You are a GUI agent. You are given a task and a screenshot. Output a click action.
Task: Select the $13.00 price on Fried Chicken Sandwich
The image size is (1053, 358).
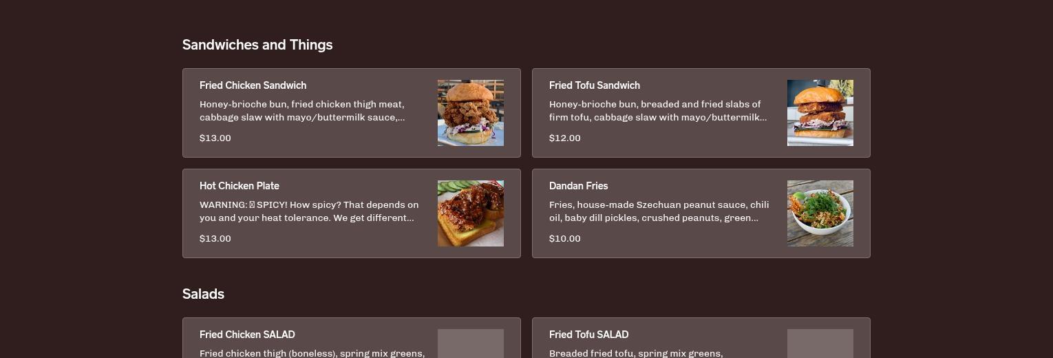pos(215,138)
